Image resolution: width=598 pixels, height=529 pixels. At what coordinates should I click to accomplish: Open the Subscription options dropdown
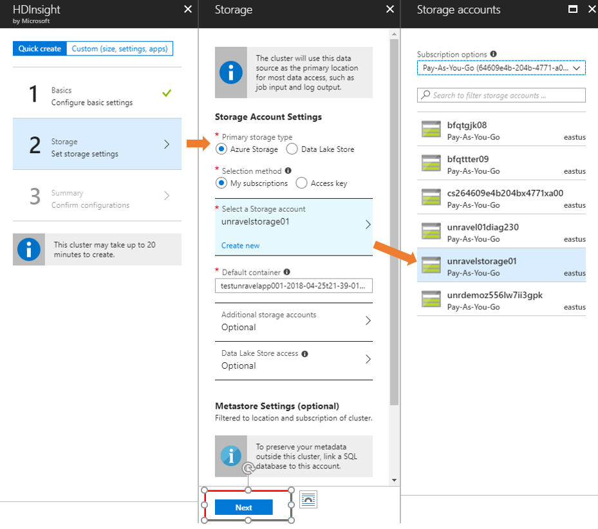click(501, 68)
